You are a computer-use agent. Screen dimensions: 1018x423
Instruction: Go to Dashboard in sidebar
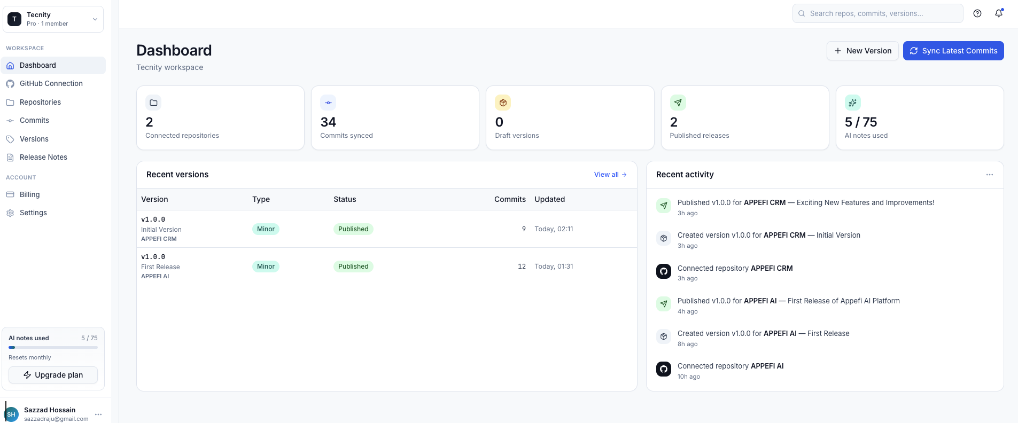click(x=53, y=65)
